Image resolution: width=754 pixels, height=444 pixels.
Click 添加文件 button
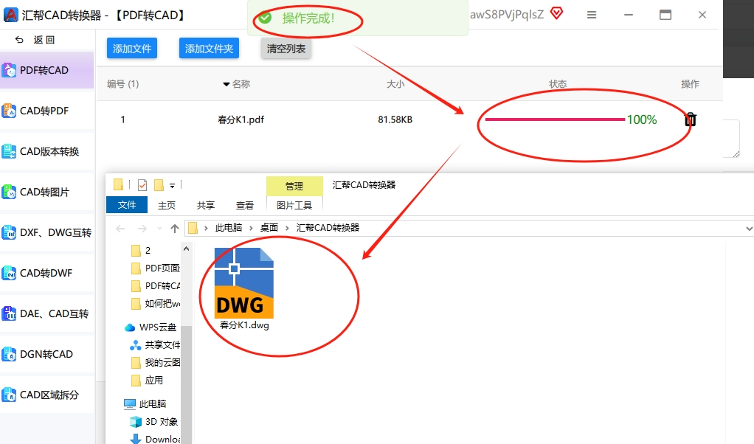pyautogui.click(x=132, y=49)
